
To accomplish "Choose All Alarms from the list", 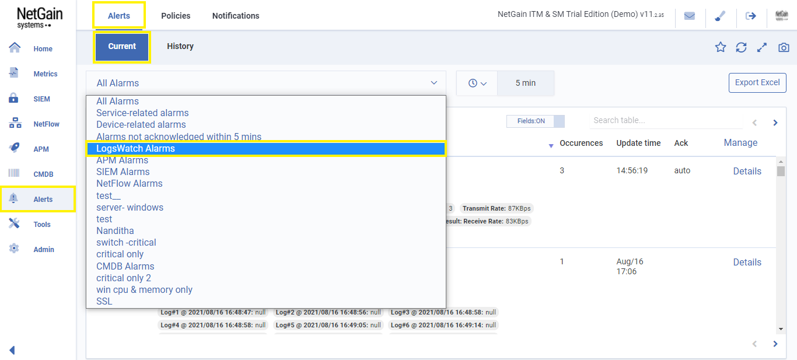I will [266, 101].
